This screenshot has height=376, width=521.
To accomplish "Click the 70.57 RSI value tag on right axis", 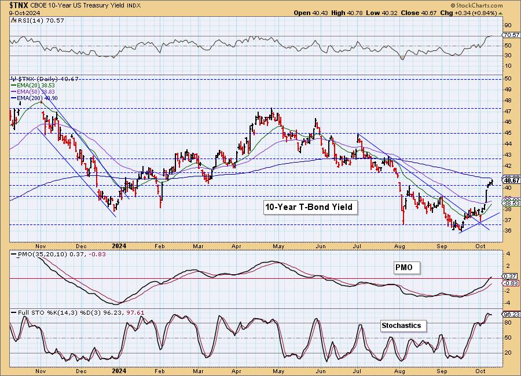I will click(x=511, y=35).
